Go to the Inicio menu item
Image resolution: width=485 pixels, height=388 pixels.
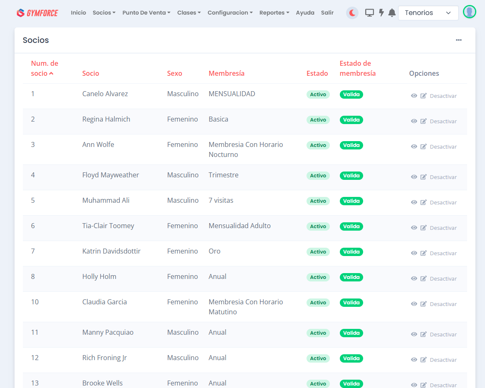78,13
